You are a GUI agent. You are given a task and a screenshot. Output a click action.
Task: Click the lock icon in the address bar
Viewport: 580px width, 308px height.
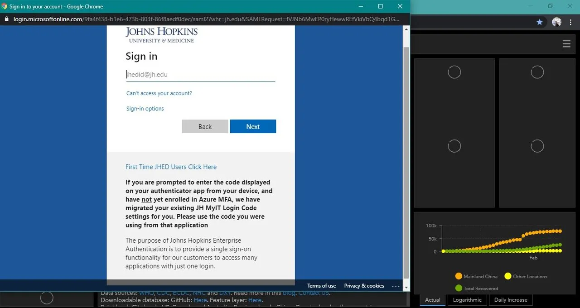tap(6, 19)
